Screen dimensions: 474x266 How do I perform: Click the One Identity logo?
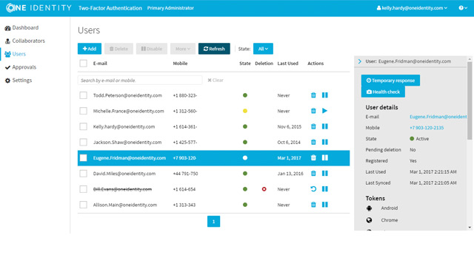click(39, 8)
